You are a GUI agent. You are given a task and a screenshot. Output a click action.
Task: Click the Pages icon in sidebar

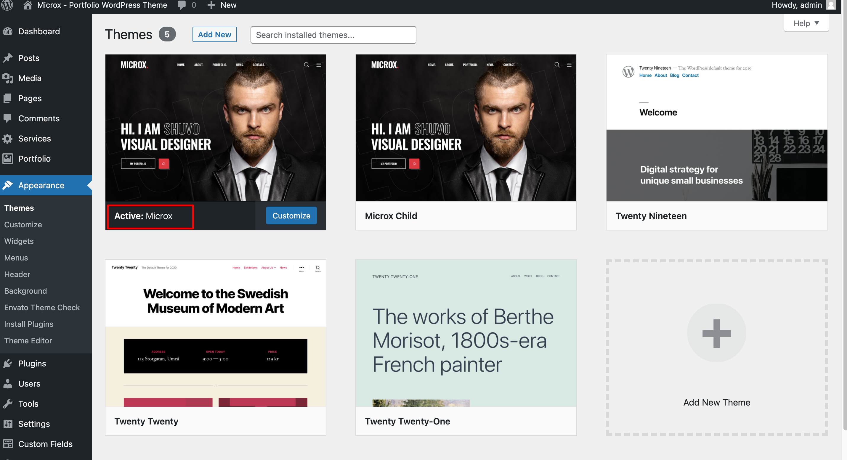[8, 98]
